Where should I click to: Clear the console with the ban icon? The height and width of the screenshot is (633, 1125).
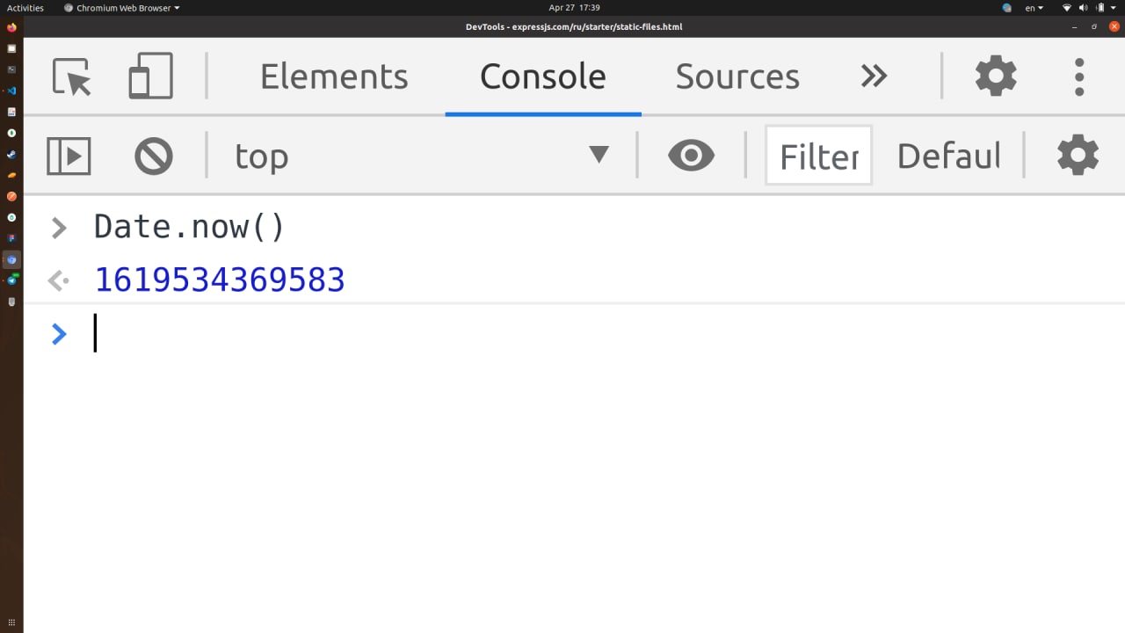[154, 156]
